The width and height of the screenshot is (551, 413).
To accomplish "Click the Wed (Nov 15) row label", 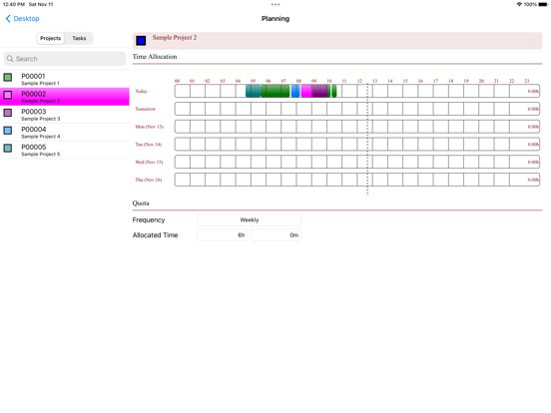I will pyautogui.click(x=149, y=162).
